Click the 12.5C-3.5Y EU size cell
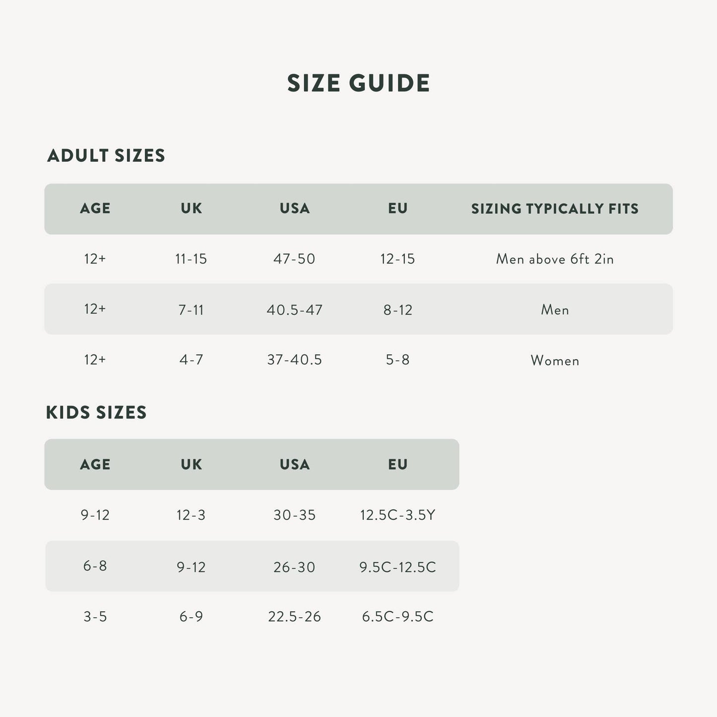Viewport: 717px width, 717px height. 398,515
